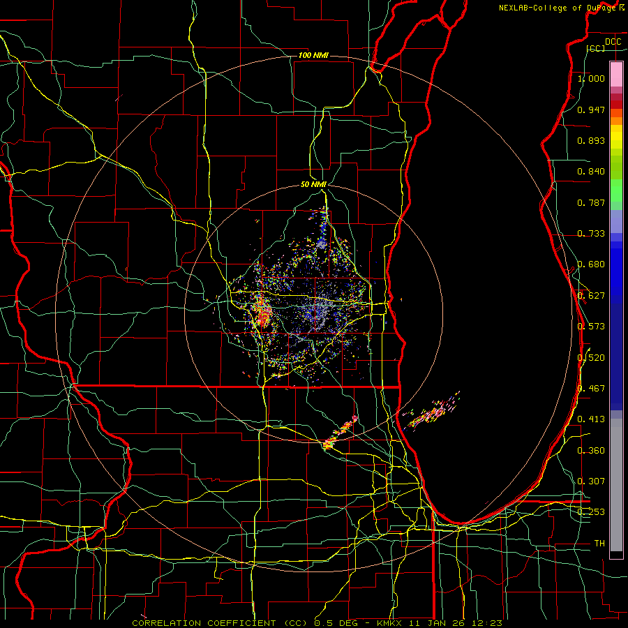
Task: Click the 50 NMI range ring label
Action: tap(313, 185)
